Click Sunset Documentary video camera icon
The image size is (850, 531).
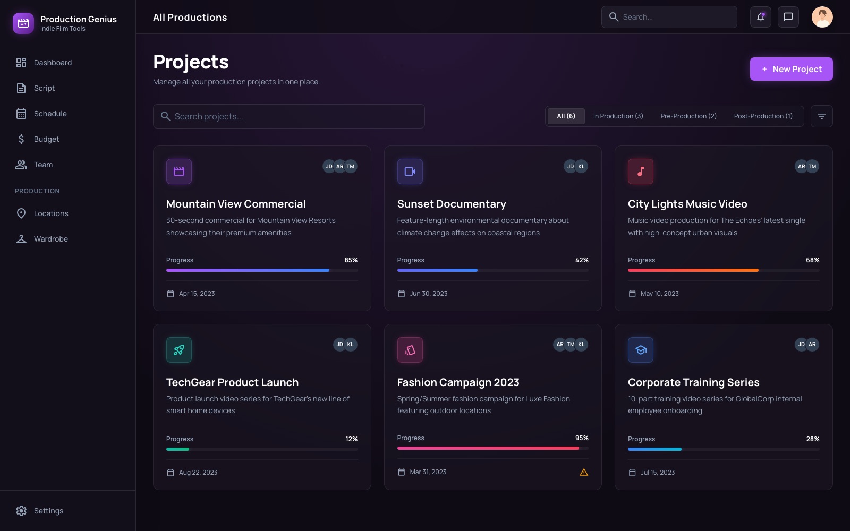pyautogui.click(x=410, y=172)
